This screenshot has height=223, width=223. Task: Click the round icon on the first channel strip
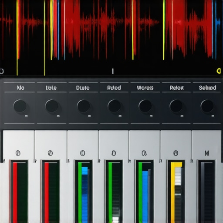(18, 153)
